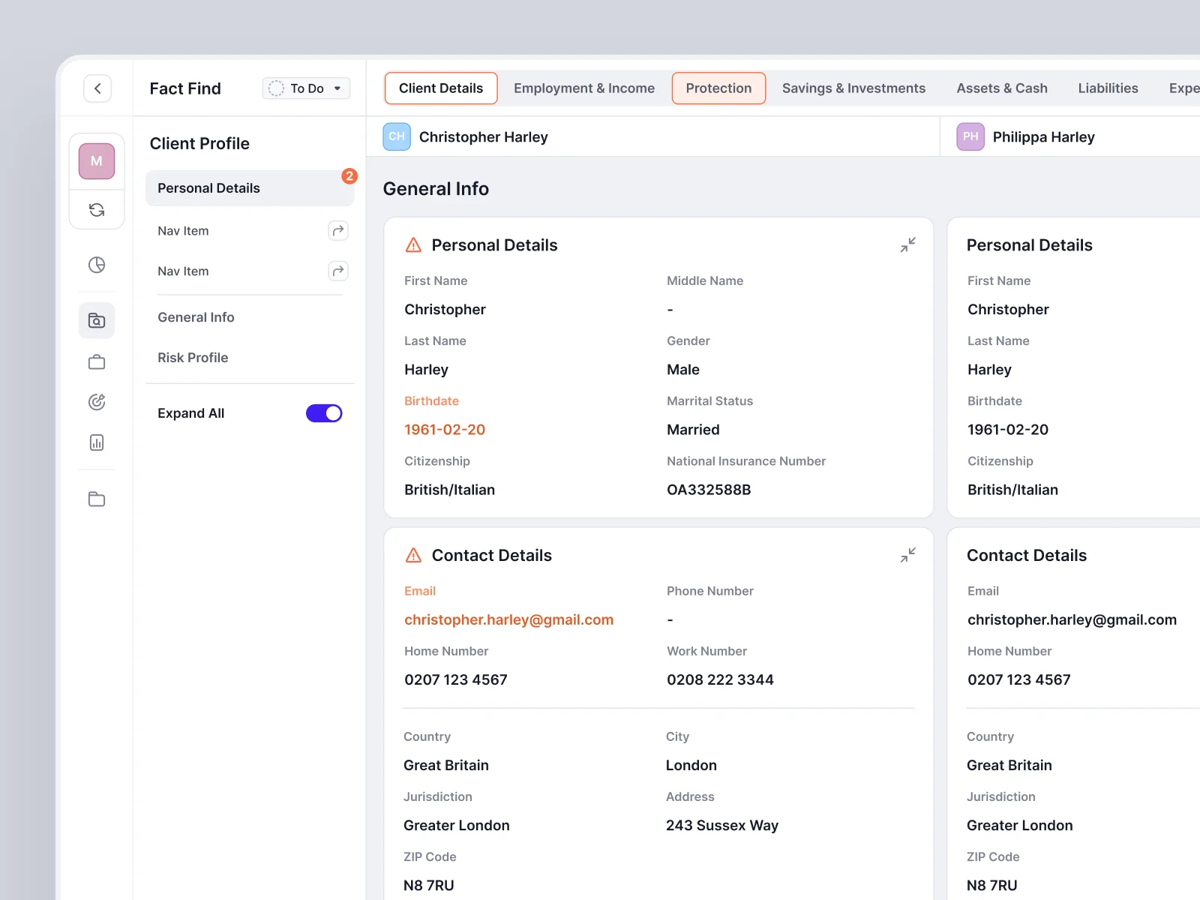Open the first Nav Item entry
The width and height of the screenshot is (1200, 900).
click(183, 231)
